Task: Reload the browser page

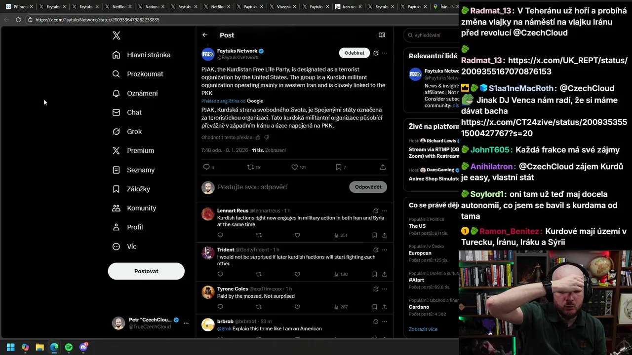Action: point(18,20)
